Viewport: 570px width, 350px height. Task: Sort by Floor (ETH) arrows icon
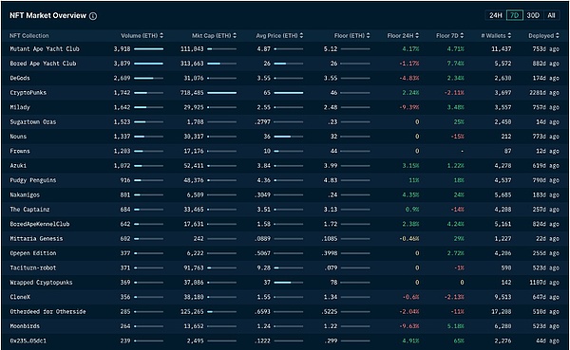[369, 36]
